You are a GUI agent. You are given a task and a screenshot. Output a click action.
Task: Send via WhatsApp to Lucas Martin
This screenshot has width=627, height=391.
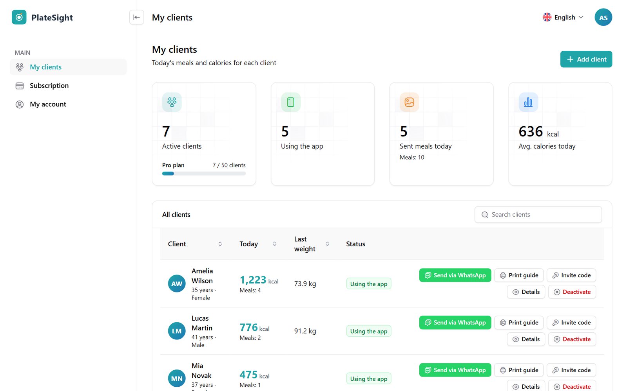coord(455,323)
